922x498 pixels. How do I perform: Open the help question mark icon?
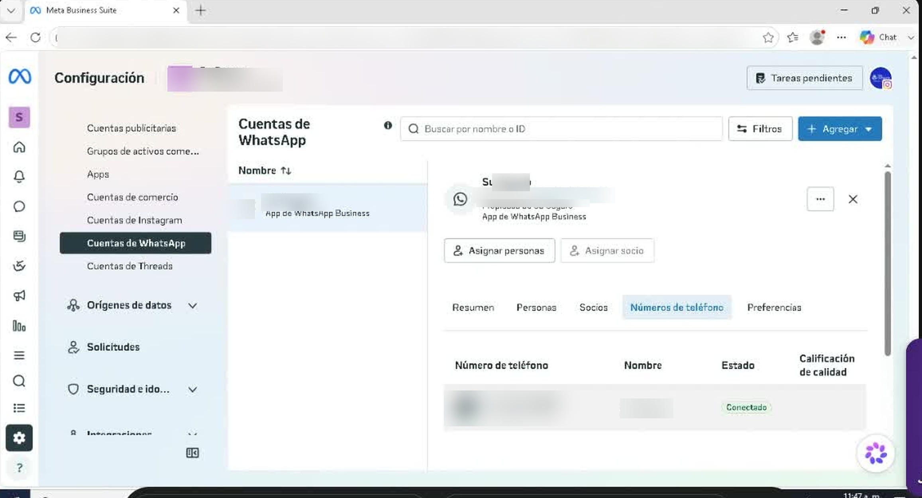click(x=19, y=467)
